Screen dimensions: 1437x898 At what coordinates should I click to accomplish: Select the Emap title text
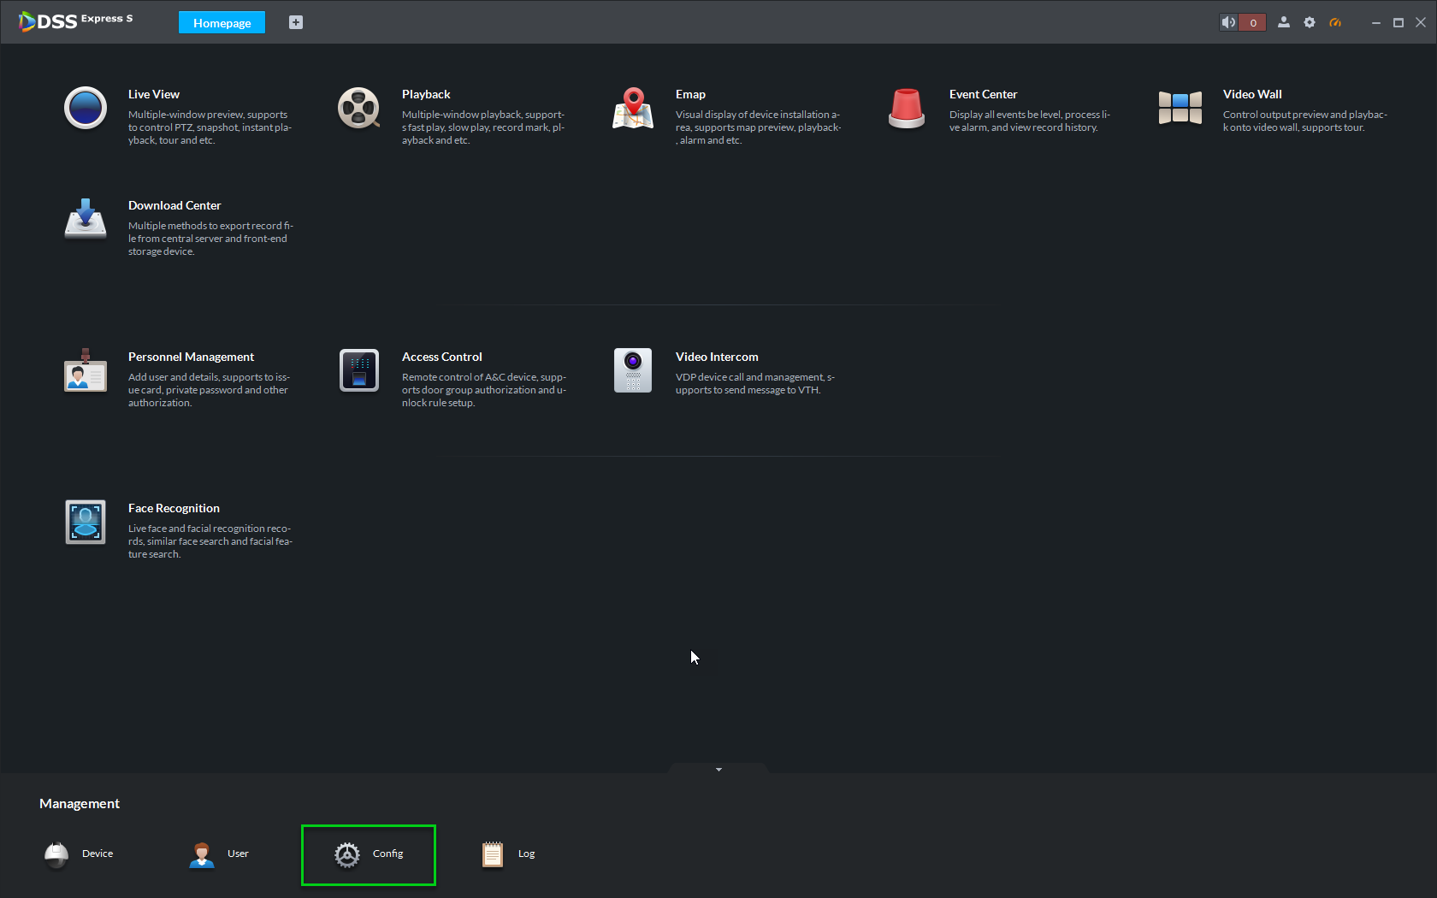[x=690, y=94]
